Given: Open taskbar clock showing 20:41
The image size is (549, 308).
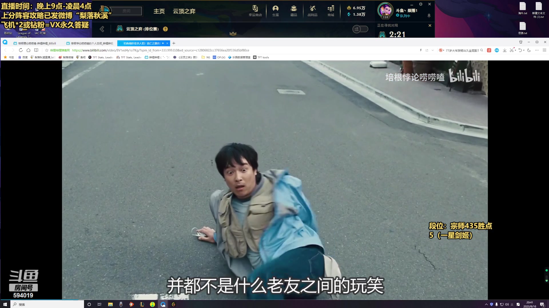Looking at the screenshot, I should pos(530,304).
